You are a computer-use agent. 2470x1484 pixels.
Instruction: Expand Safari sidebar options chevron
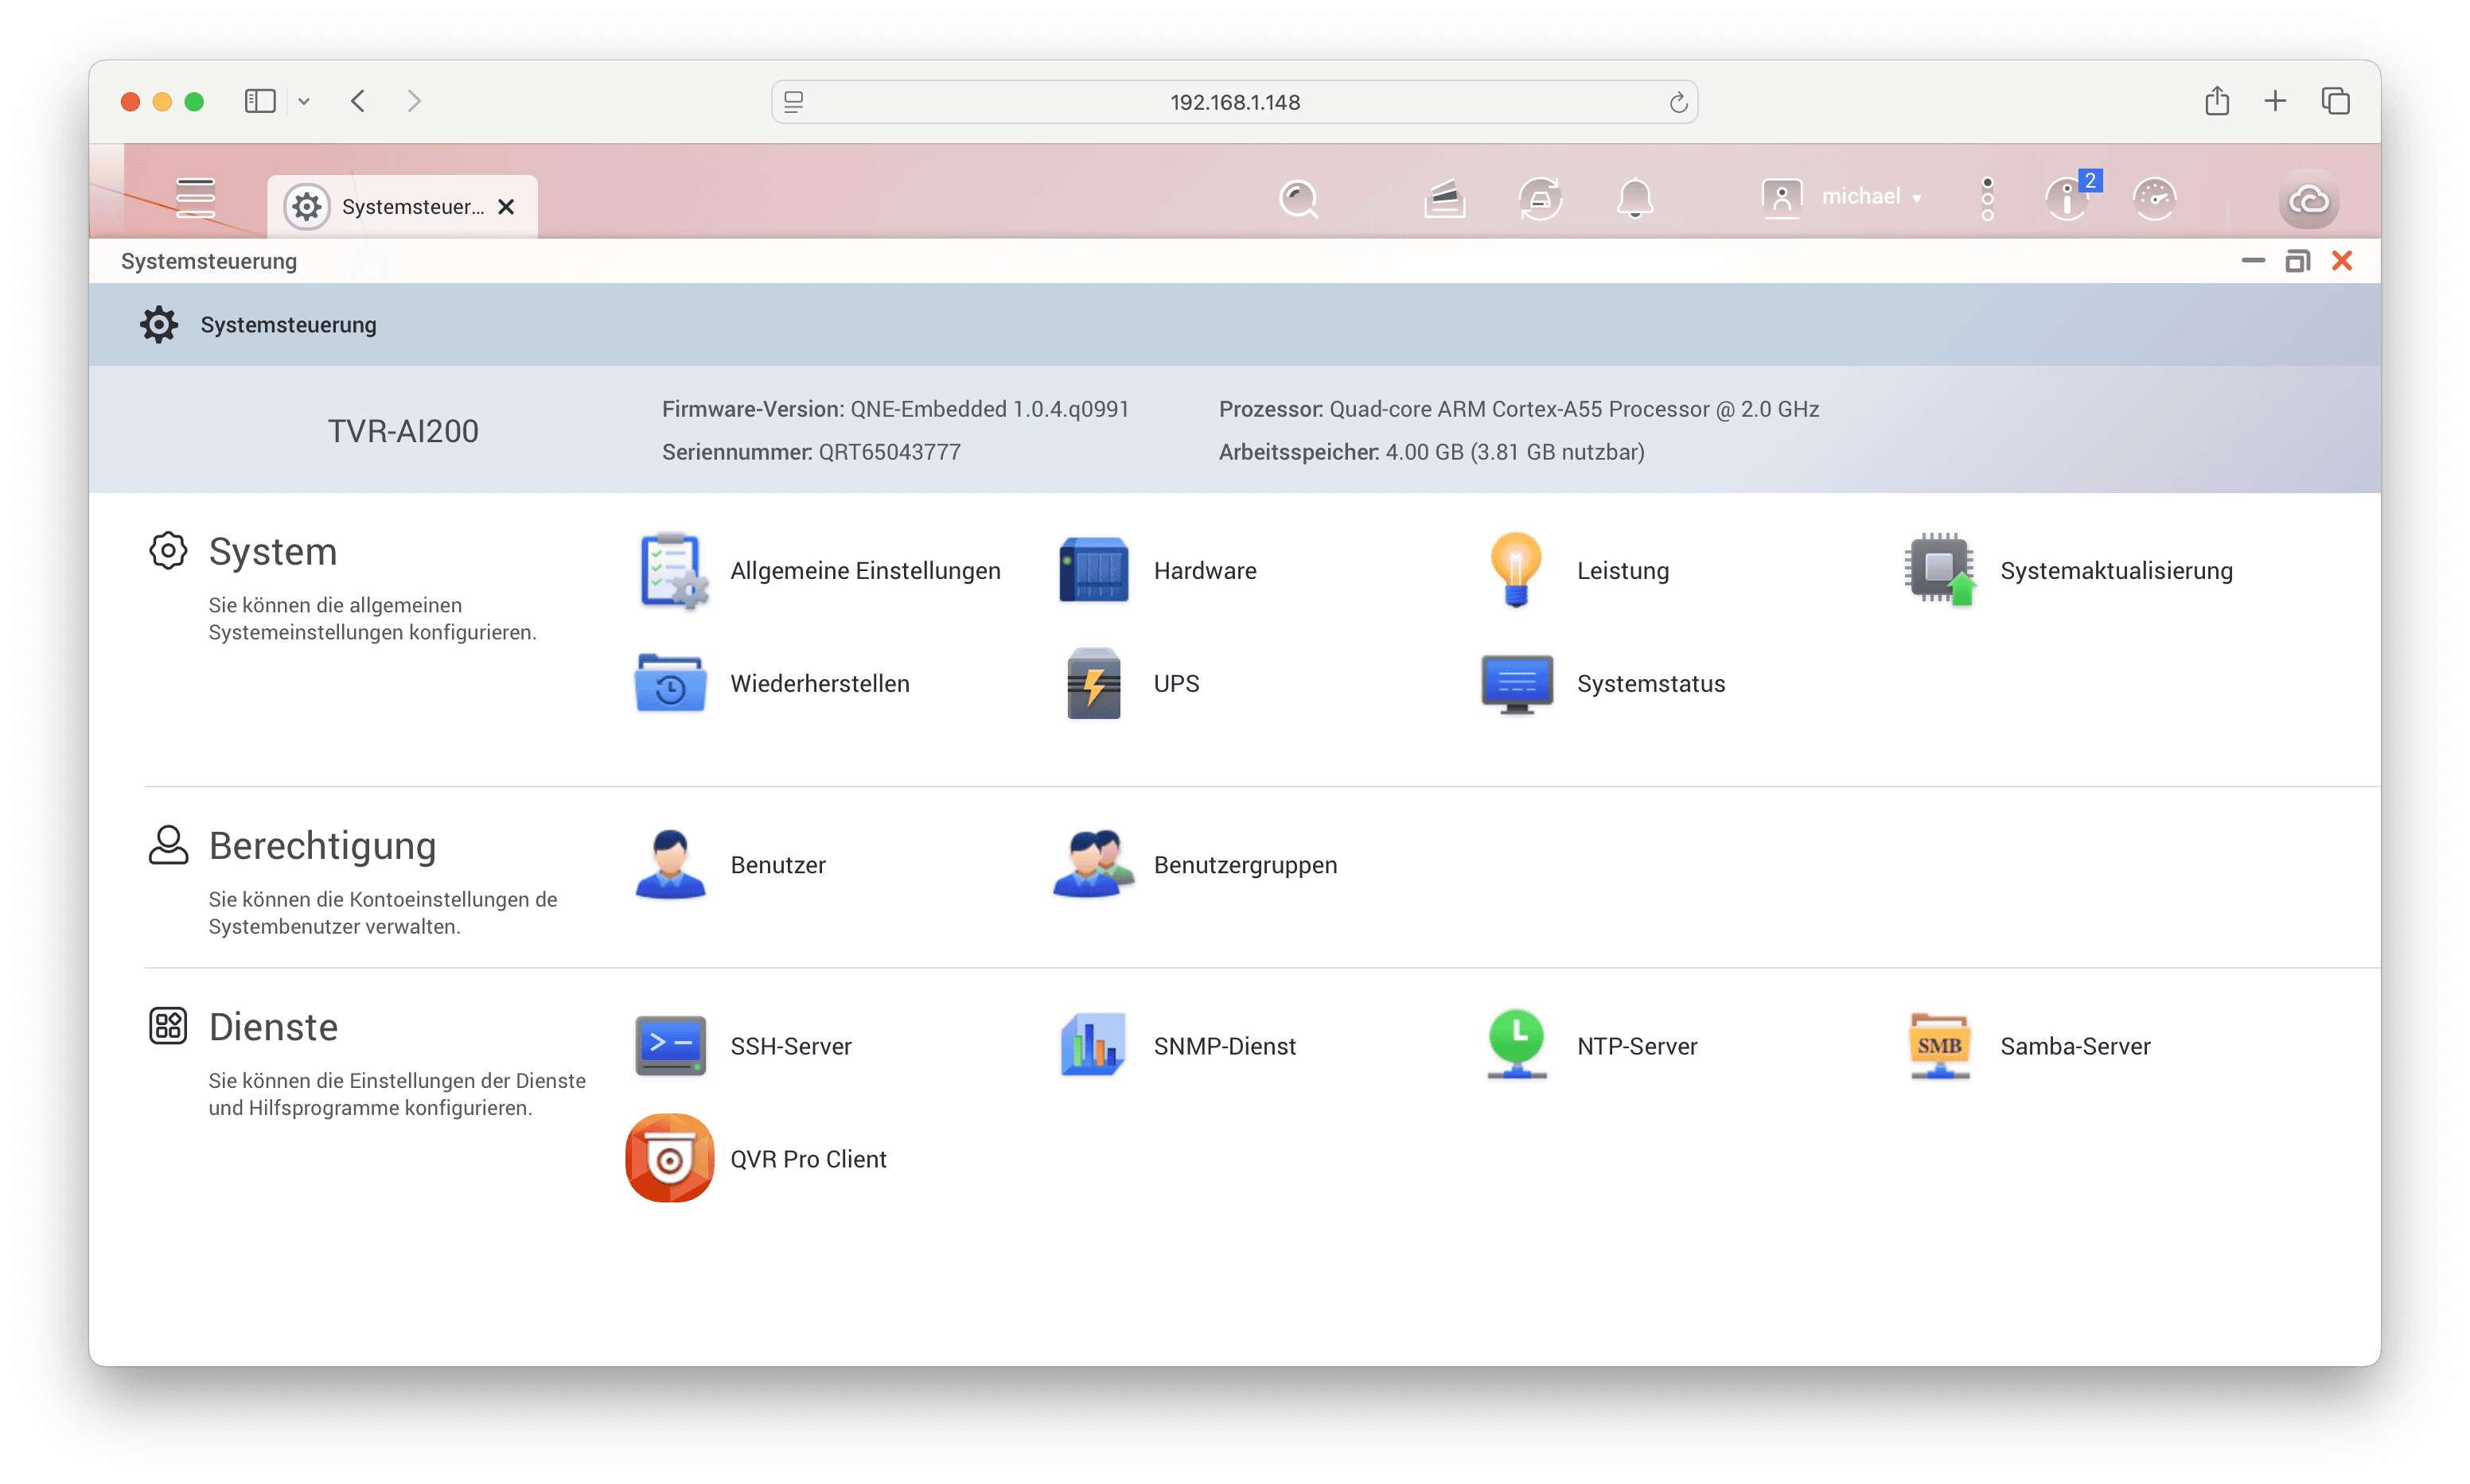304,101
